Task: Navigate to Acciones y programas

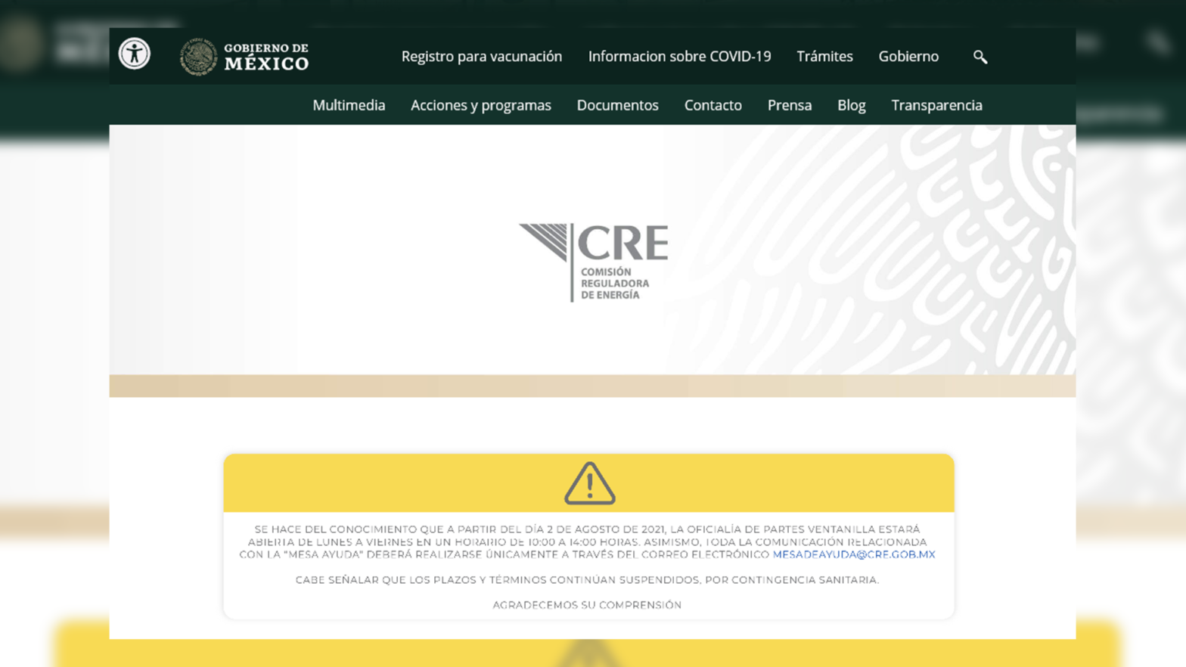Action: click(480, 105)
